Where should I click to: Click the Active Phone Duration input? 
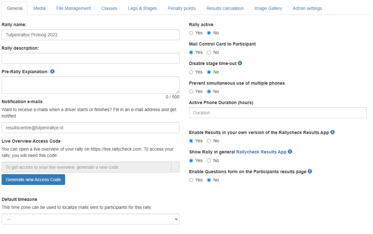(x=277, y=112)
